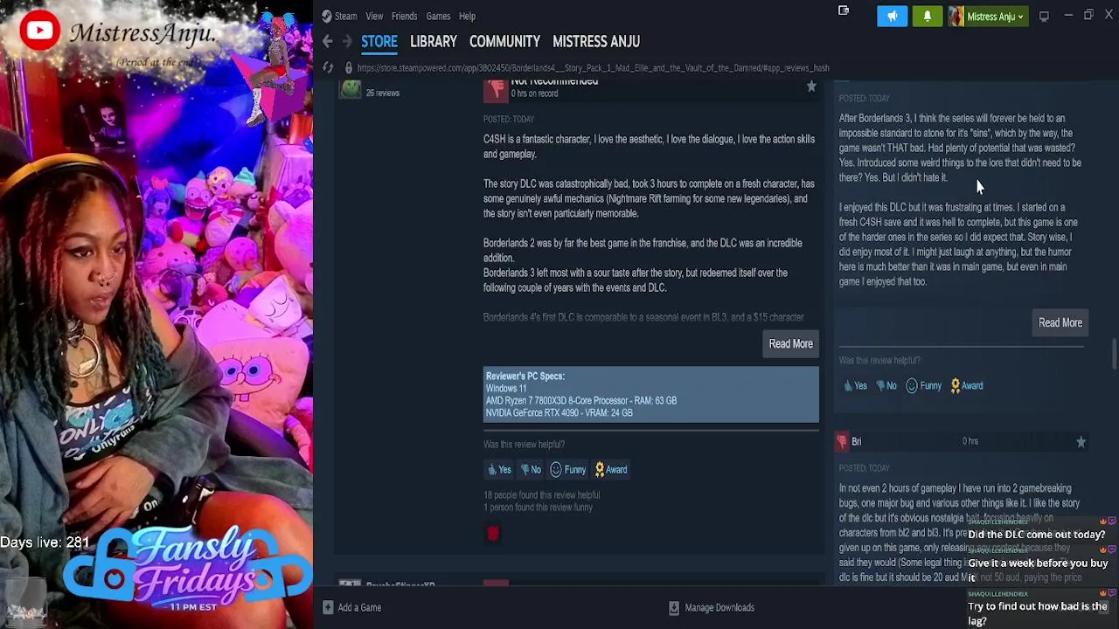
Task: Open Read More on the Borderlands 3 sins review
Action: pos(1060,322)
